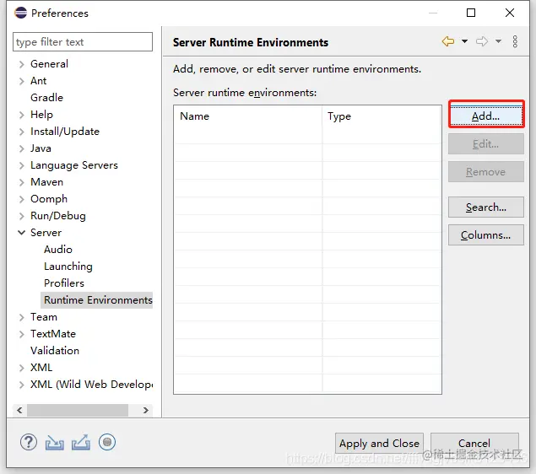This screenshot has height=474, width=536.
Task: Click the Help question mark icon
Action: (x=29, y=442)
